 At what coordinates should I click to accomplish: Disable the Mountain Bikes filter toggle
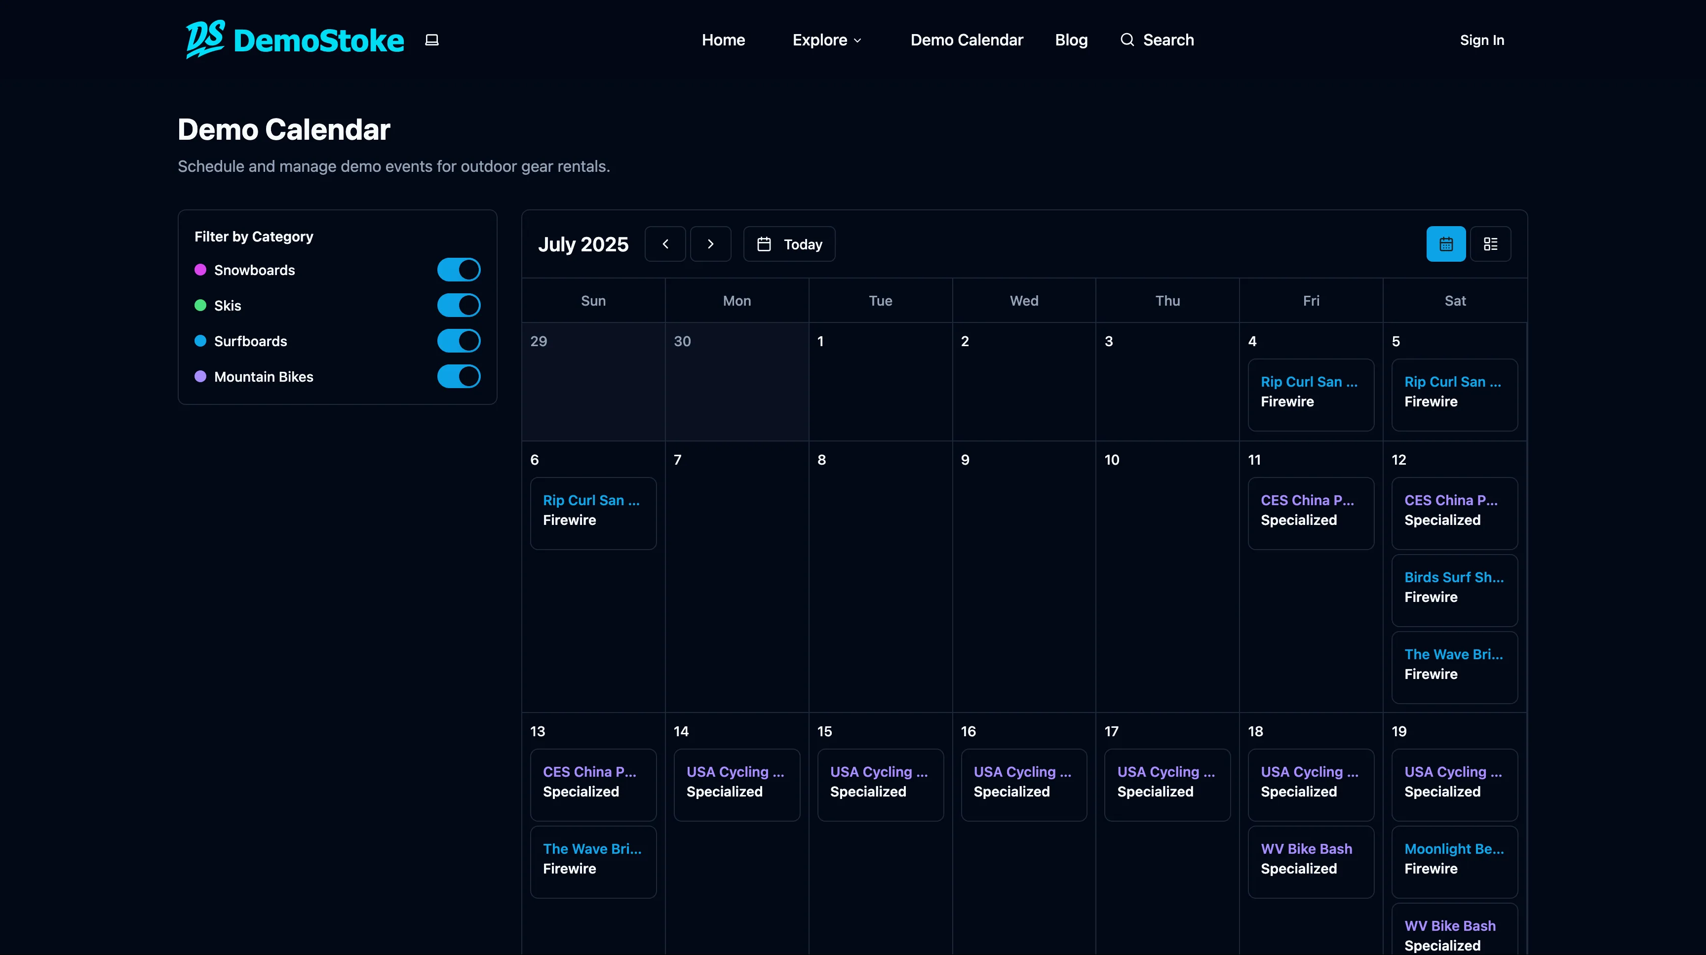tap(458, 376)
